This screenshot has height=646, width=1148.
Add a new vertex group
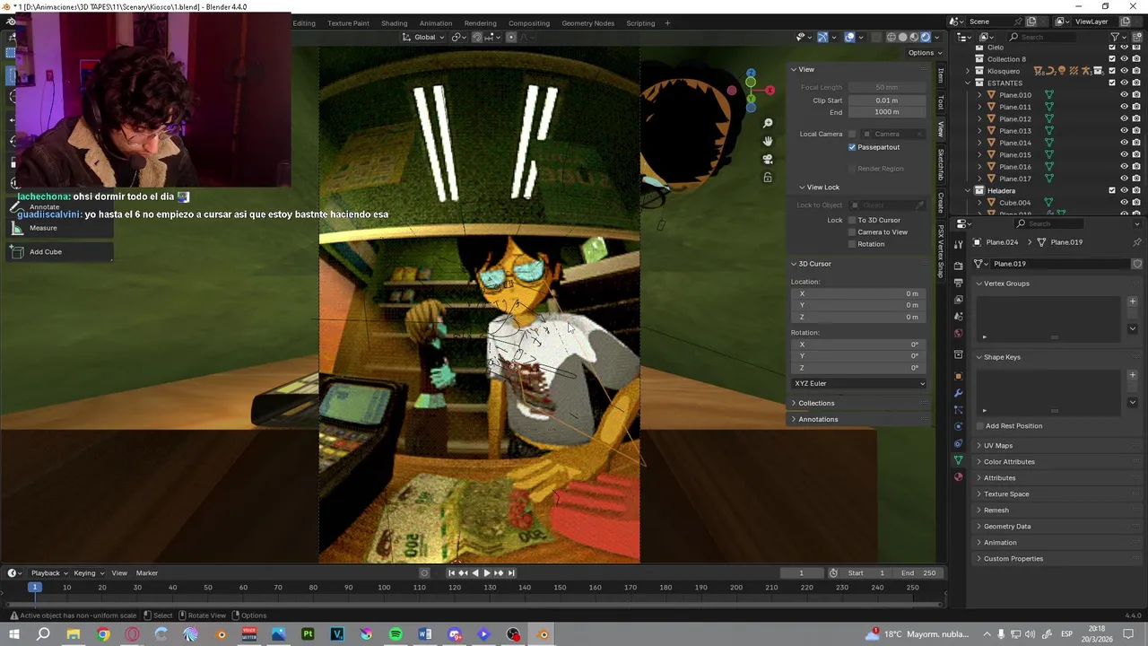pyautogui.click(x=1132, y=301)
